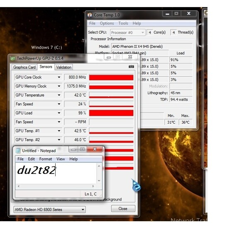Close the Notepad window
This screenshot has height=227, width=227.
point(95,149)
